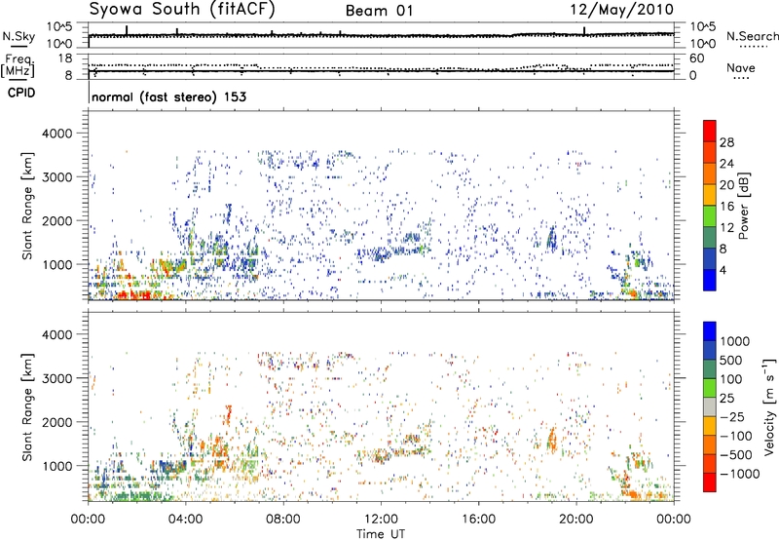
Task: Click the "28" power colorbar value
Action: [726, 142]
